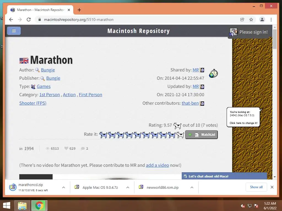The image size is (282, 211).
Task: Click the Macintosh Repository title
Action: [x=139, y=31]
